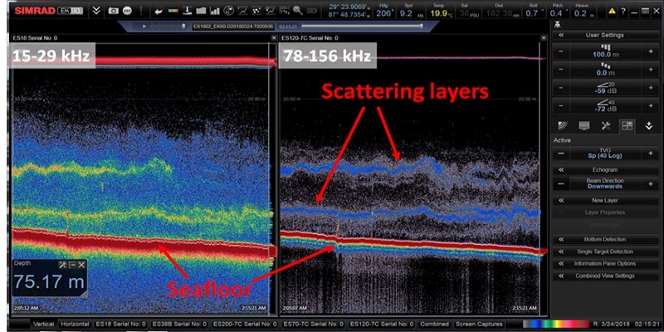This screenshot has height=332, width=664.
Task: Click the transducer icon above User Settings
Action: [x=556, y=25]
